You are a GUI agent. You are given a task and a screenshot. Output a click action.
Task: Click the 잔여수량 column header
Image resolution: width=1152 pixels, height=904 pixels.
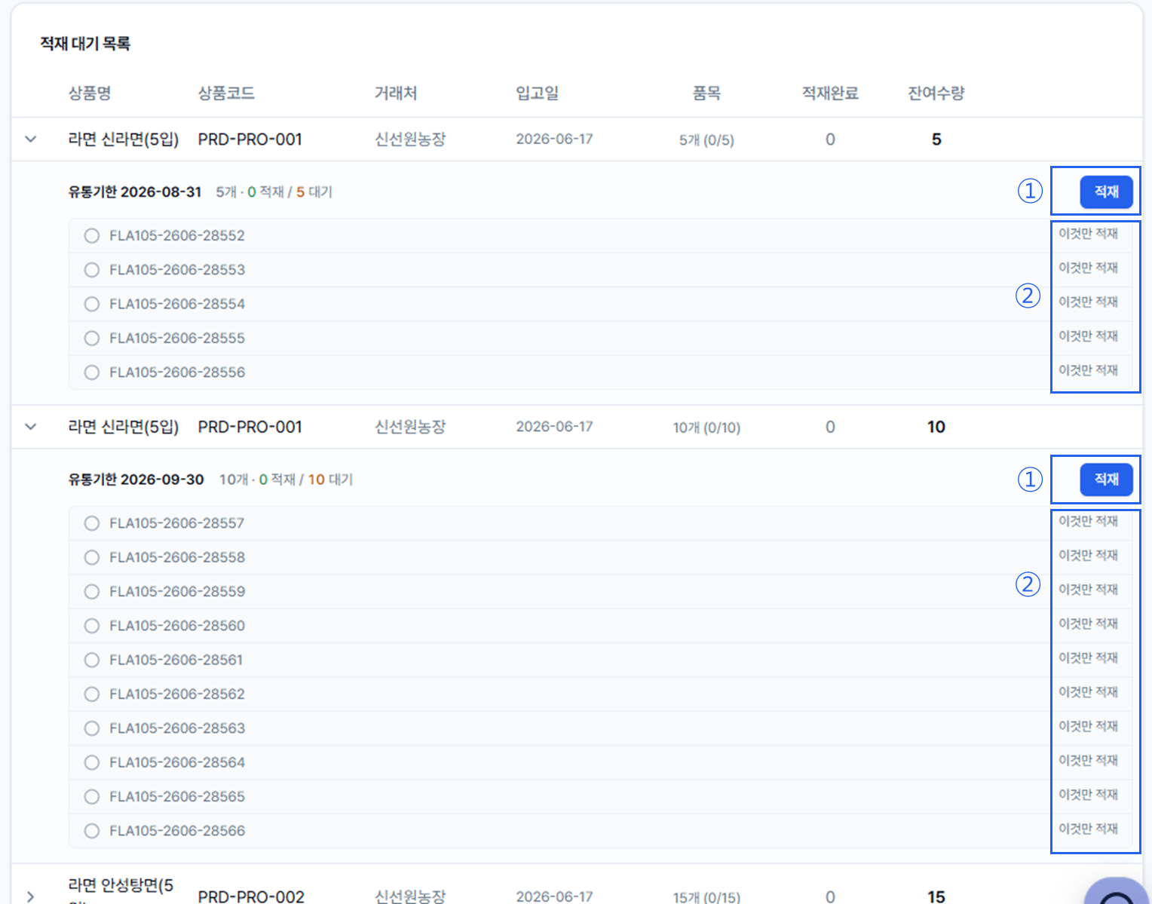[936, 93]
